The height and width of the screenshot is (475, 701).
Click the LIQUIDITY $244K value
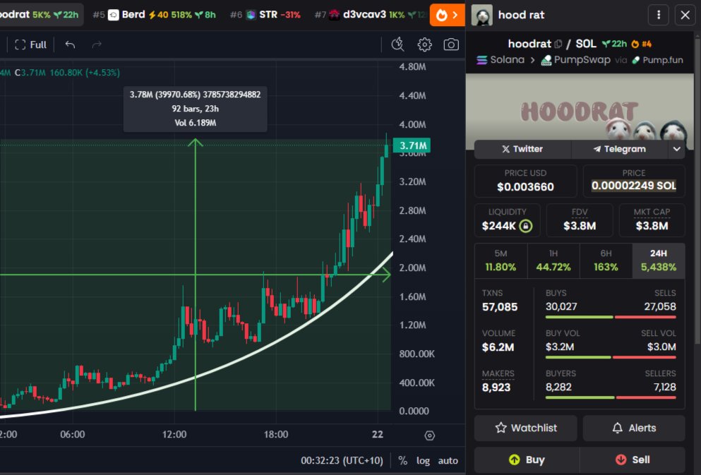498,226
